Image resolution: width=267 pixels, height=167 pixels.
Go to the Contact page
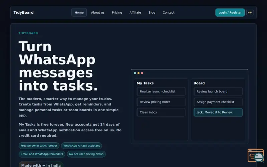click(169, 12)
